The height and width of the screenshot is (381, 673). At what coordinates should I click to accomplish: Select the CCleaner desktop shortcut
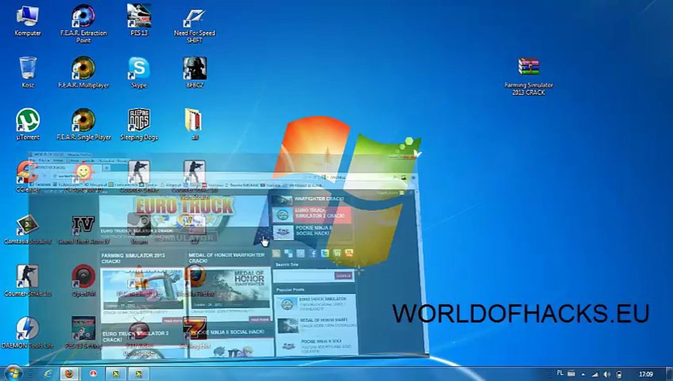coord(28,177)
